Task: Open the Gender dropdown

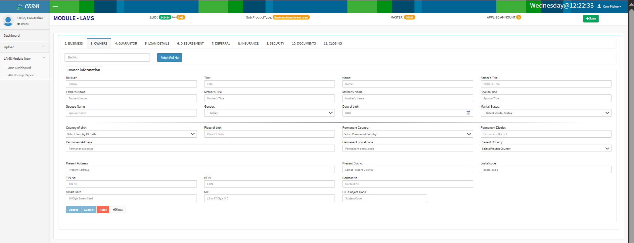Action: (x=269, y=113)
